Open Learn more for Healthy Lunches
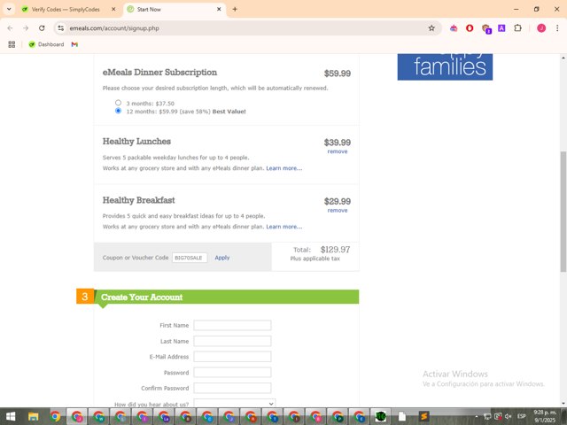 [x=284, y=168]
